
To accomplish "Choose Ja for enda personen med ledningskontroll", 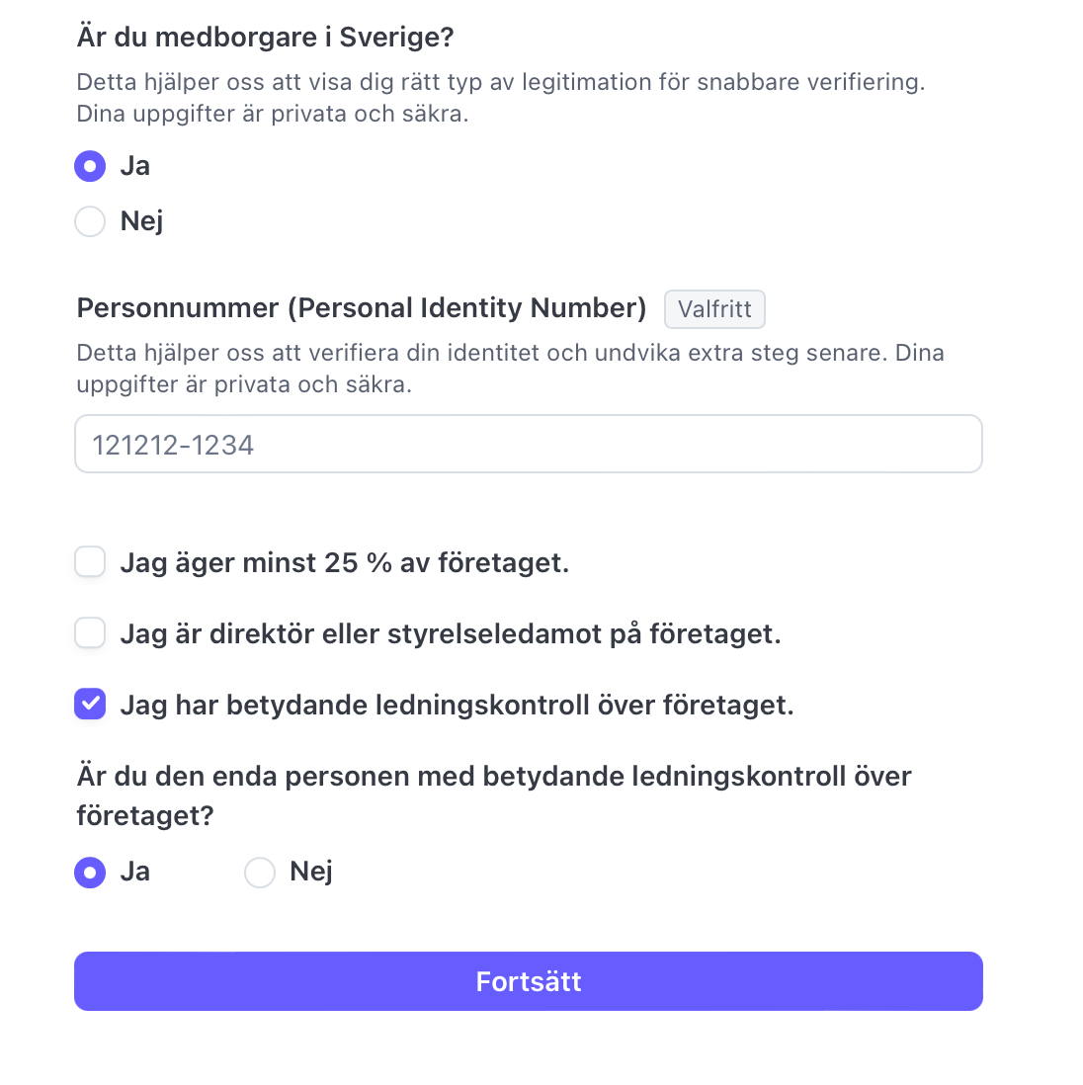I will [x=90, y=873].
